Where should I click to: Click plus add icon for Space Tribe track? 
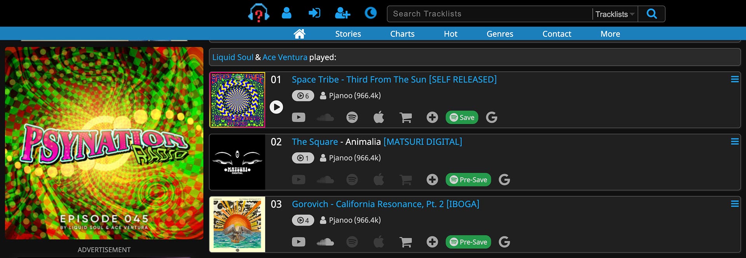432,117
